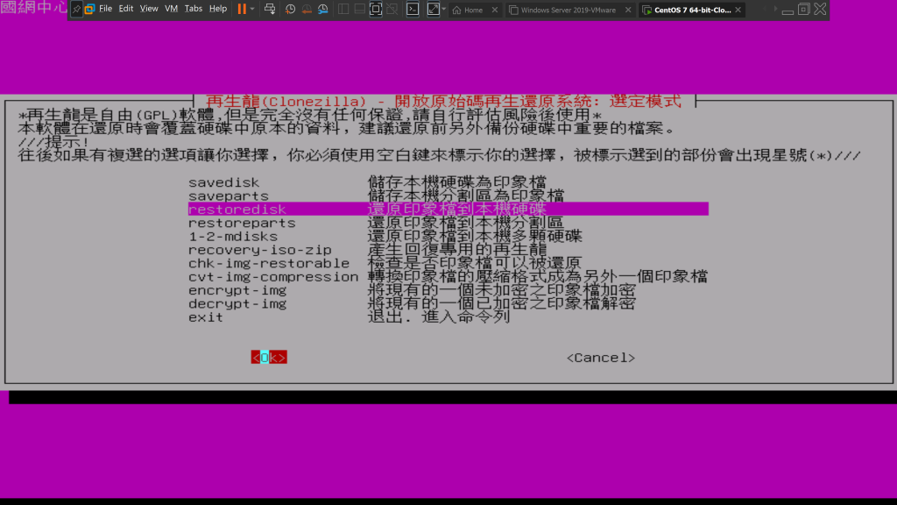Click send Ctrl+Alt+Del icon
The height and width of the screenshot is (505, 897).
(269, 9)
